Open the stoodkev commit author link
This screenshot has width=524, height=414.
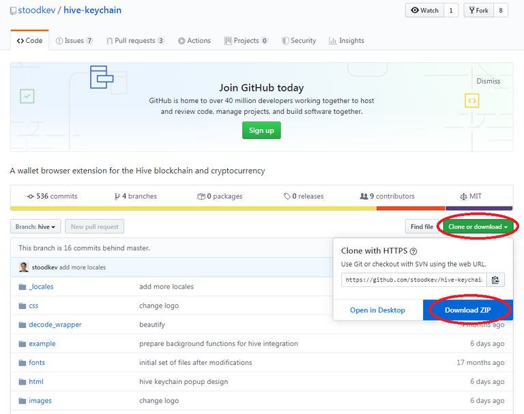[45, 267]
